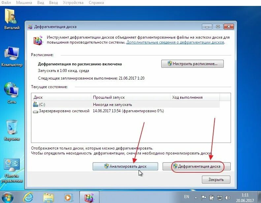Click the Start orb button
The height and width of the screenshot is (203, 261).
pyautogui.click(x=7, y=198)
